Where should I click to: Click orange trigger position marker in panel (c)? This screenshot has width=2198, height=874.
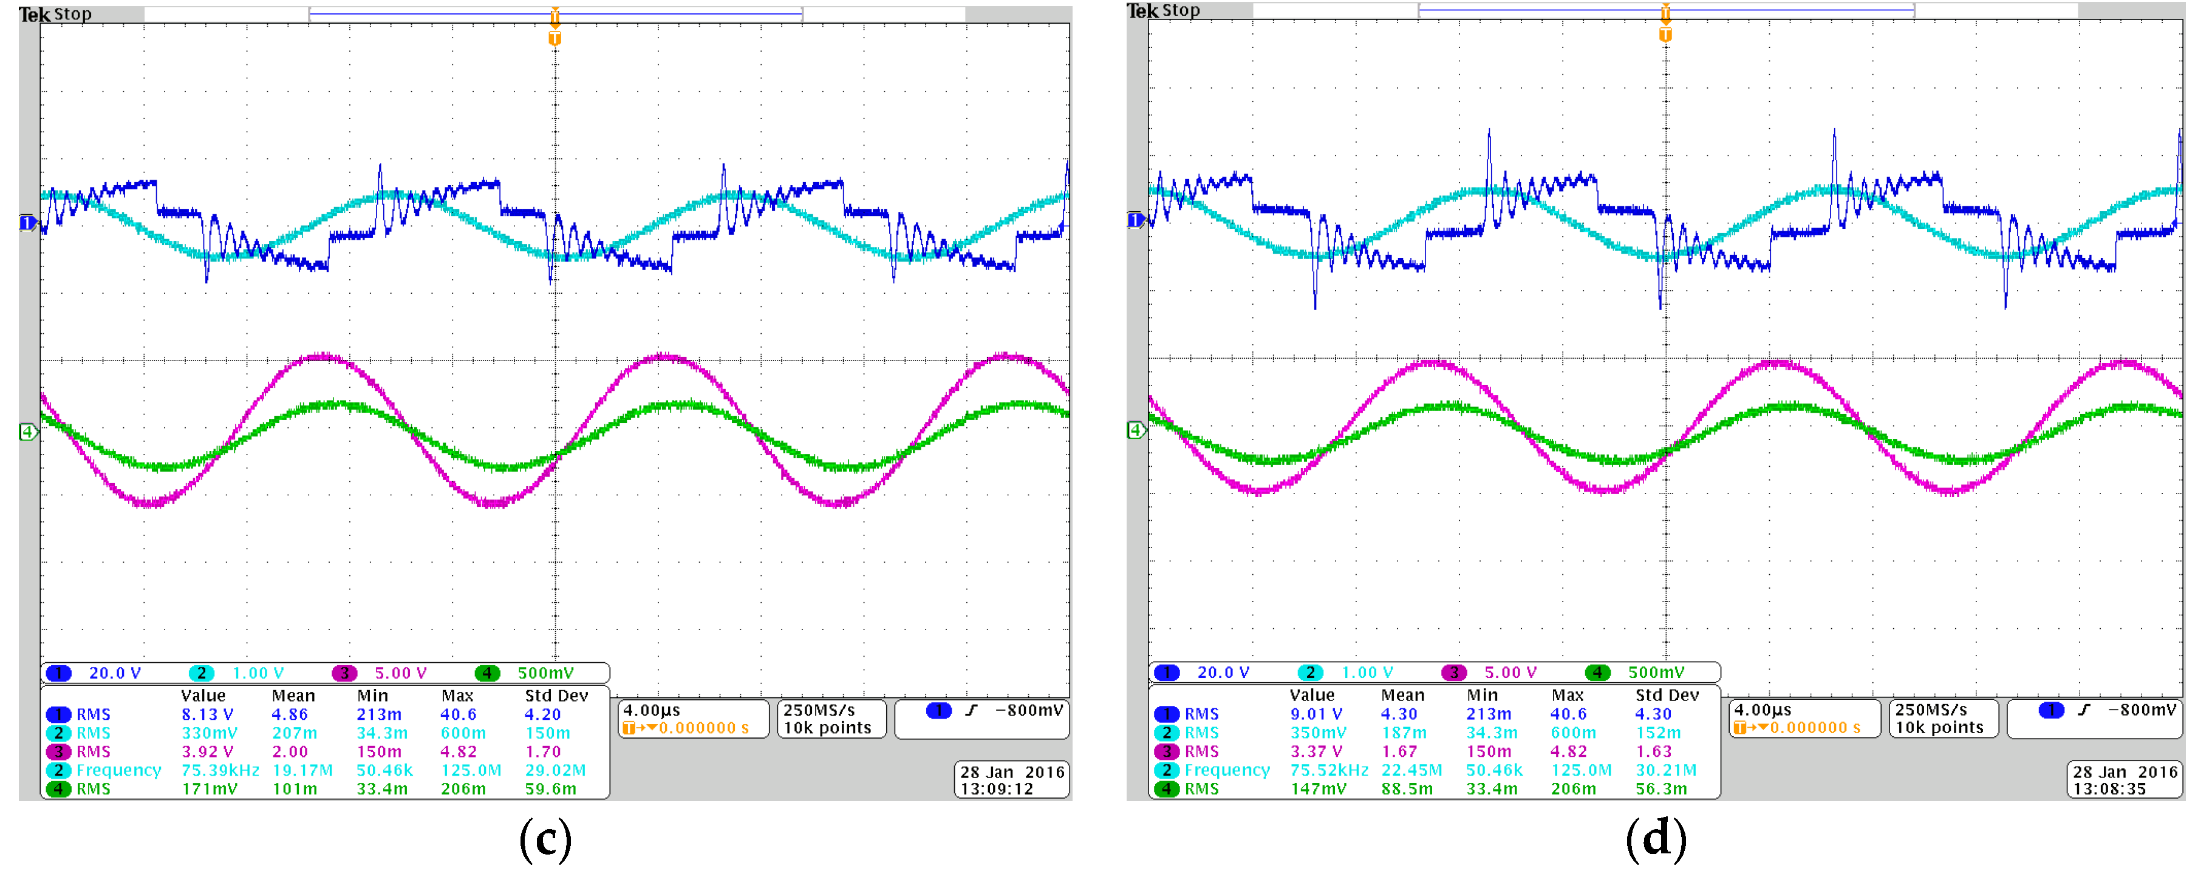[555, 38]
